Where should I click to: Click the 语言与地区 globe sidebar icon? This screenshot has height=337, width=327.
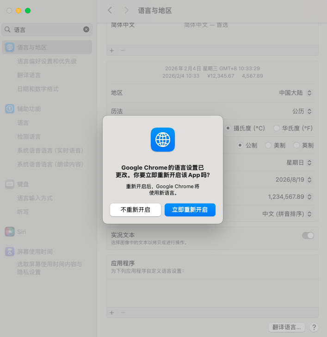coord(10,47)
